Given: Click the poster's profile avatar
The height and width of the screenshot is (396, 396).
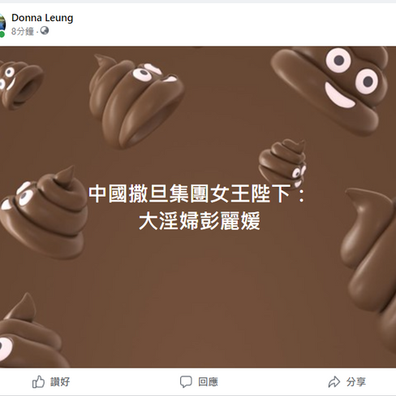Looking at the screenshot, I should point(2,24).
